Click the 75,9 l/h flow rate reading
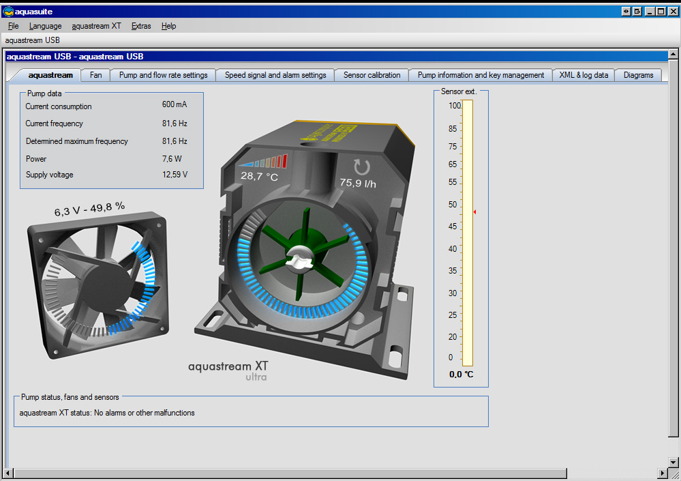This screenshot has width=681, height=481. [x=358, y=183]
